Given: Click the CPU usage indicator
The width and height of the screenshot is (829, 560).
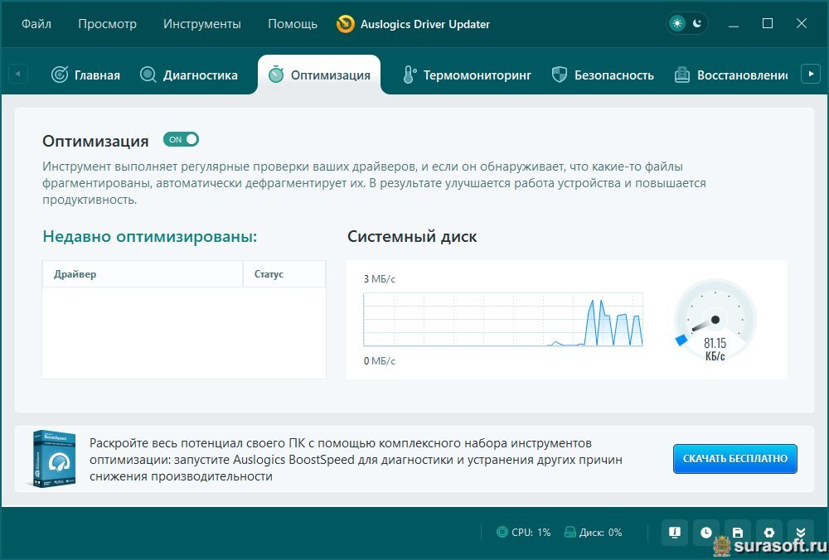Looking at the screenshot, I should coord(523,533).
